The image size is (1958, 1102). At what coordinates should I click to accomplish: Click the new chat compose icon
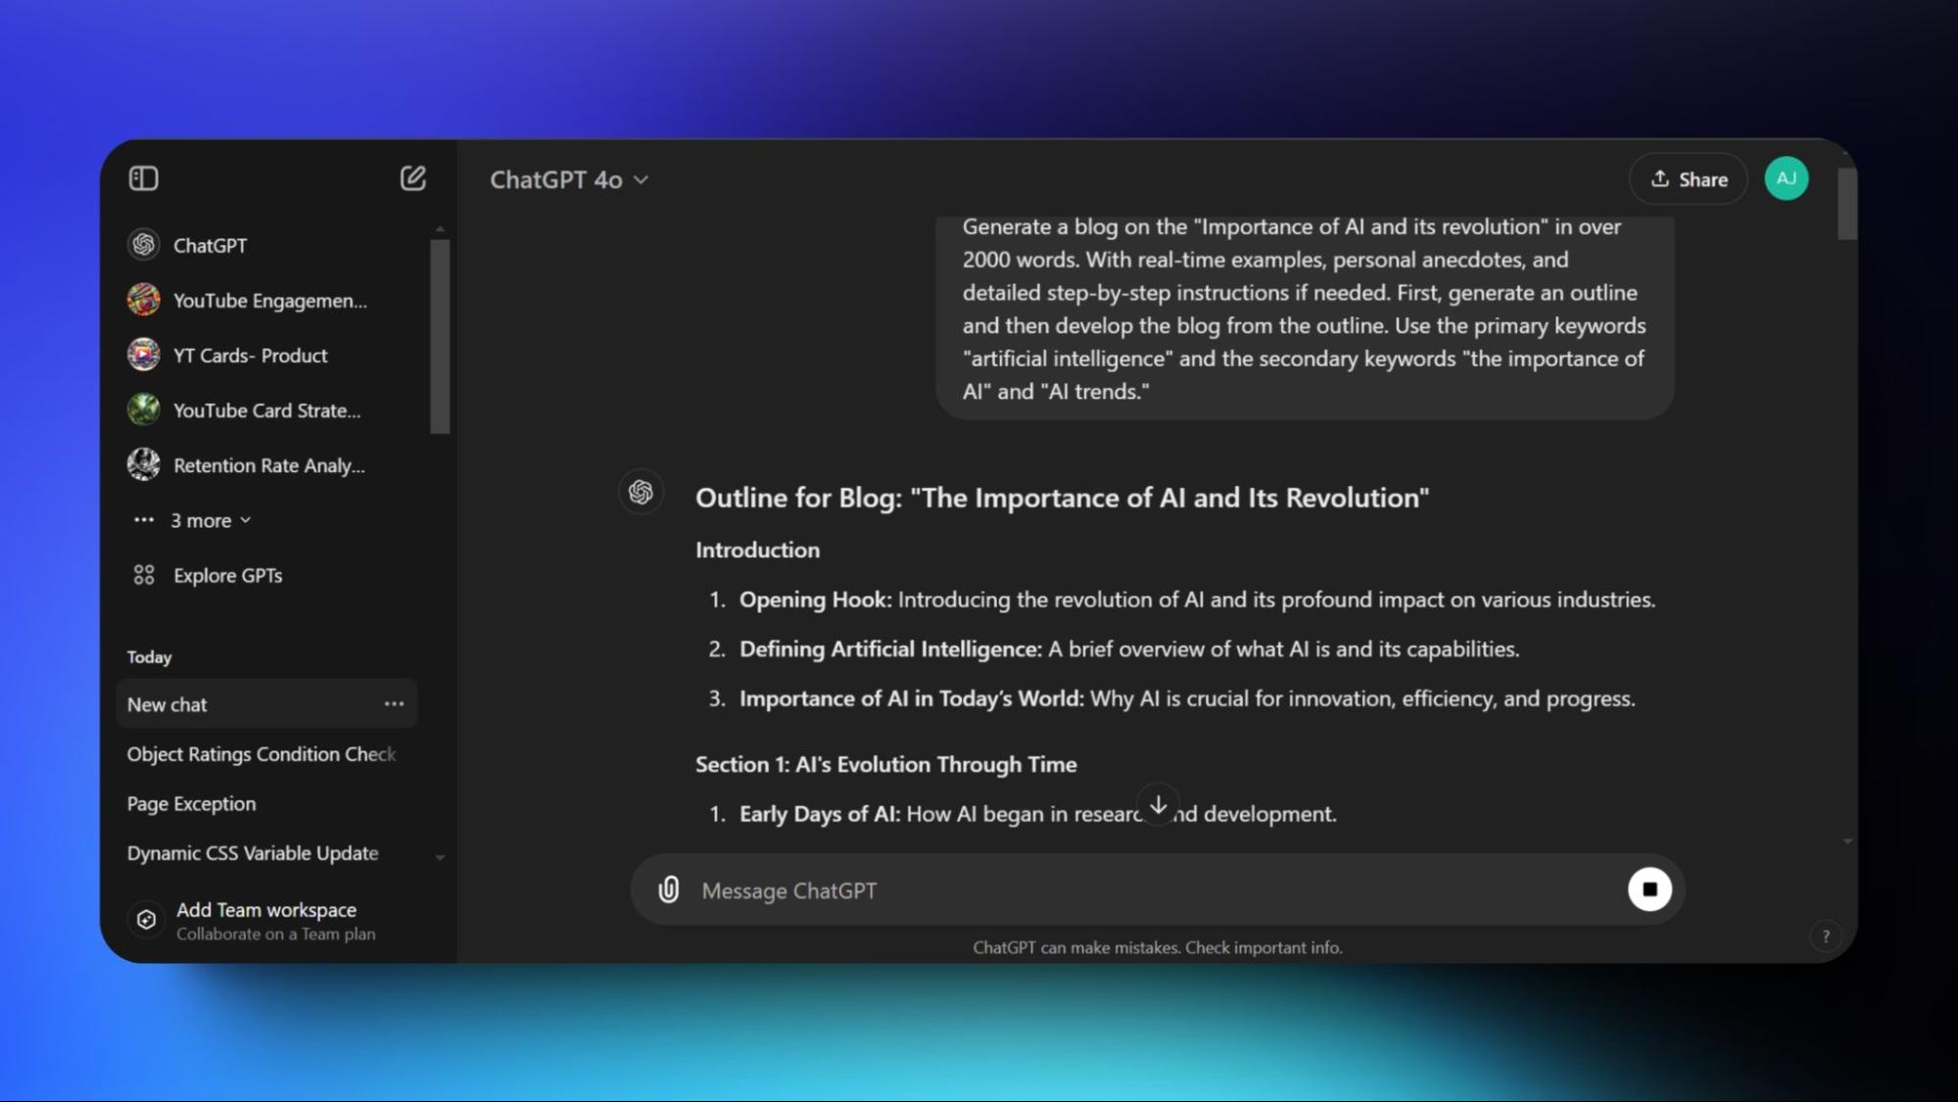pyautogui.click(x=412, y=177)
